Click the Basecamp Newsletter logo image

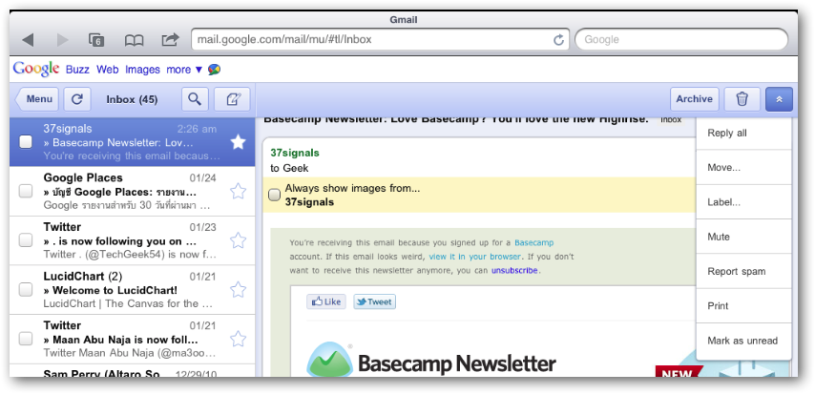(x=431, y=361)
